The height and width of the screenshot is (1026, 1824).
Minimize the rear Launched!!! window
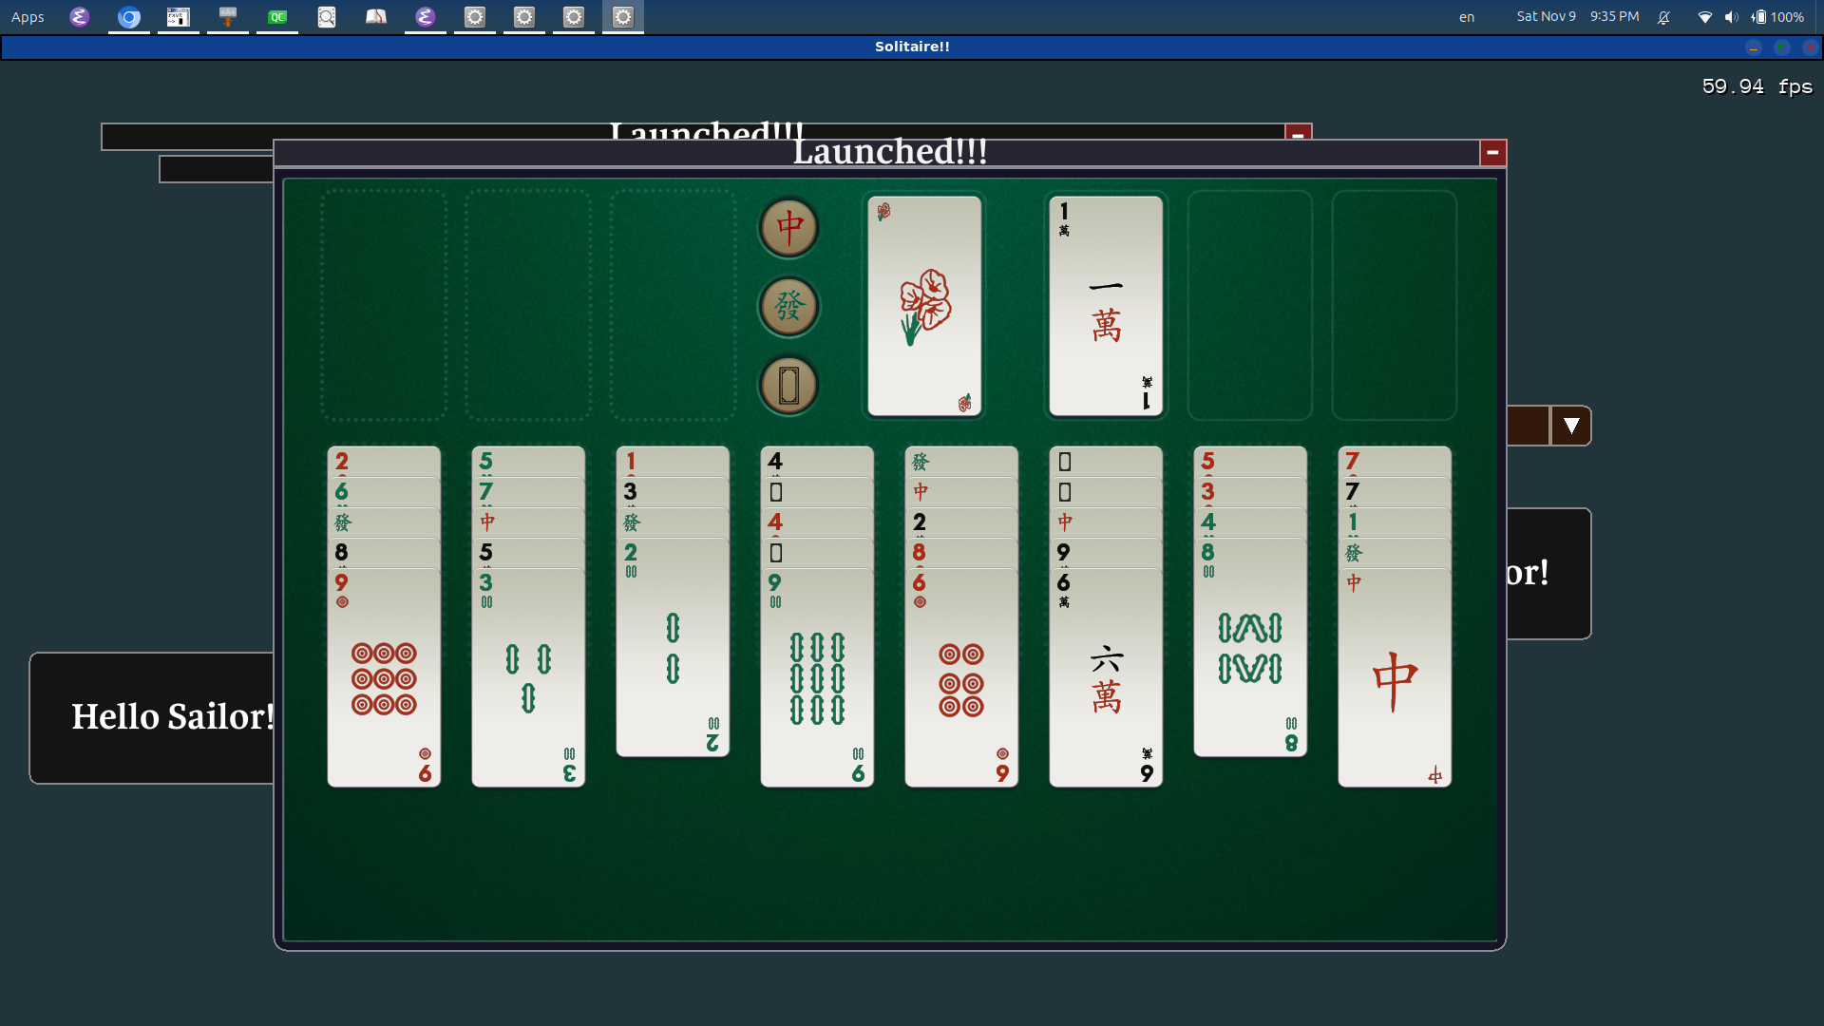[x=1298, y=132]
